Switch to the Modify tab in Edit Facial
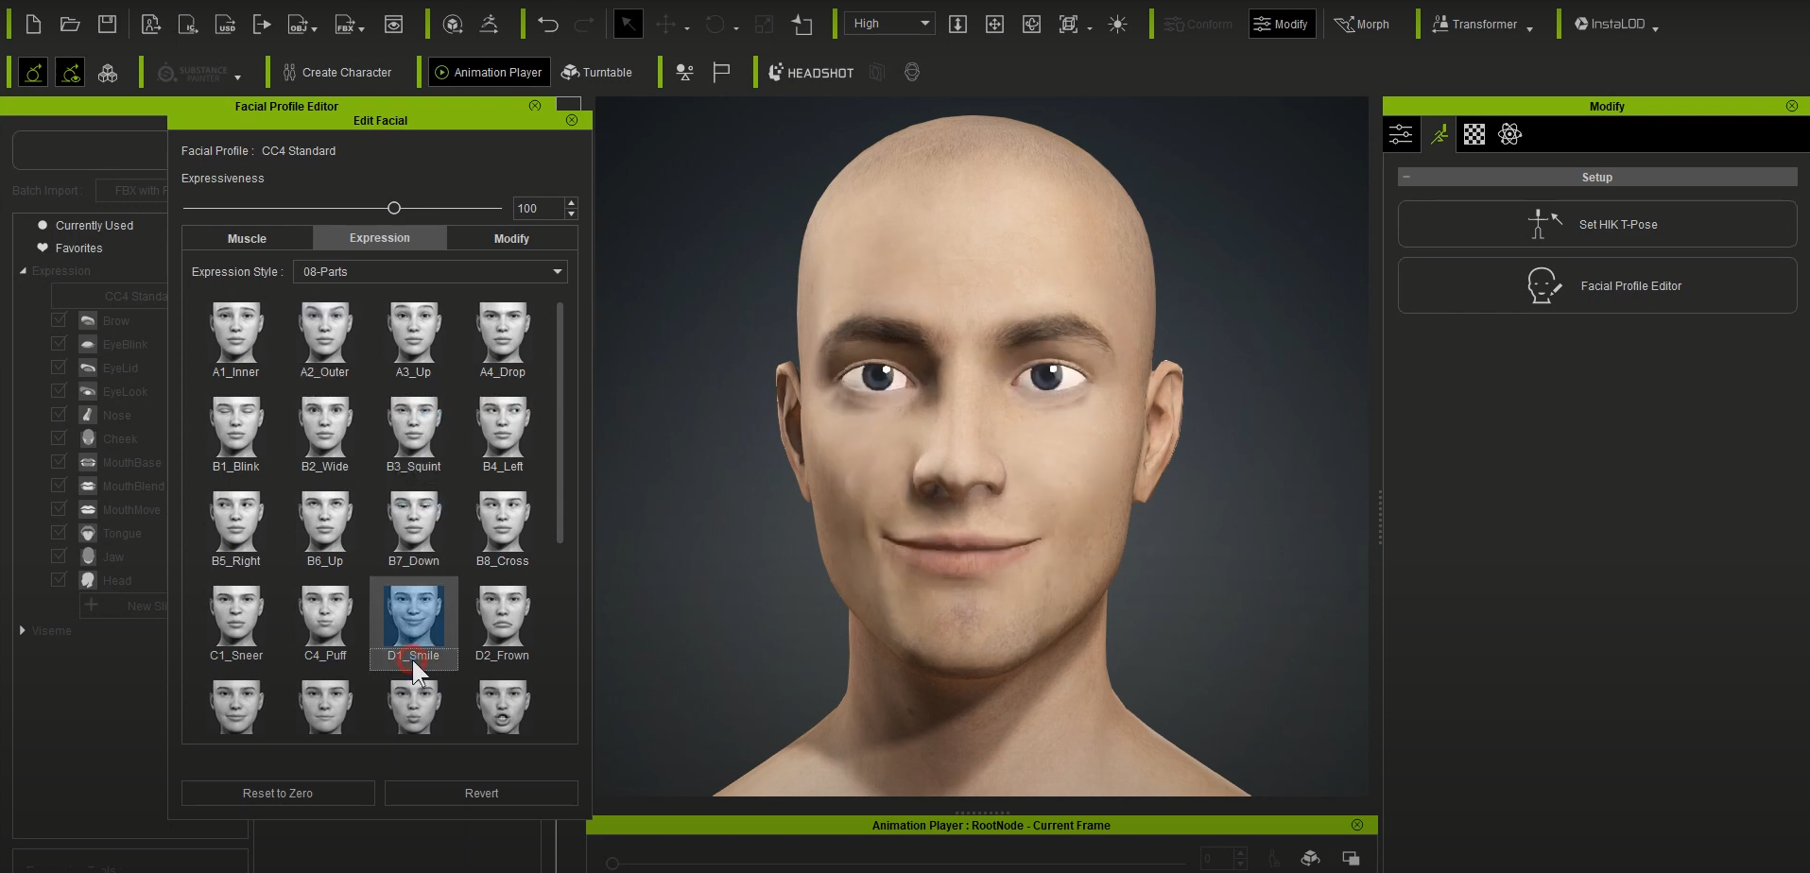 (x=512, y=238)
